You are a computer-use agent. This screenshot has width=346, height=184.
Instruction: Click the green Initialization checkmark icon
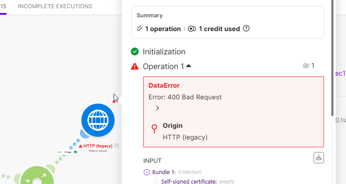(135, 52)
